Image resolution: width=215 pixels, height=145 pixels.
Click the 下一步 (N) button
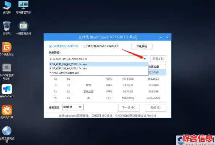[128, 107]
